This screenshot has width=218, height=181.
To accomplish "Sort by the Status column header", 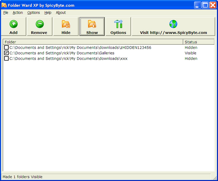I will (x=199, y=42).
